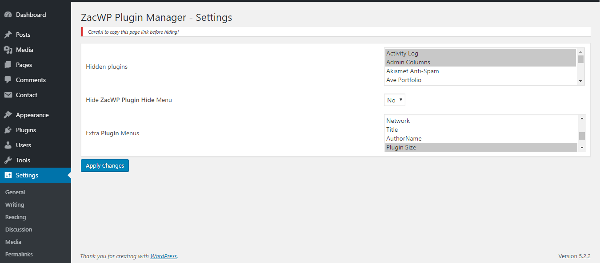This screenshot has height=263, width=600.
Task: Click the Contact envelope icon
Action: click(8, 95)
